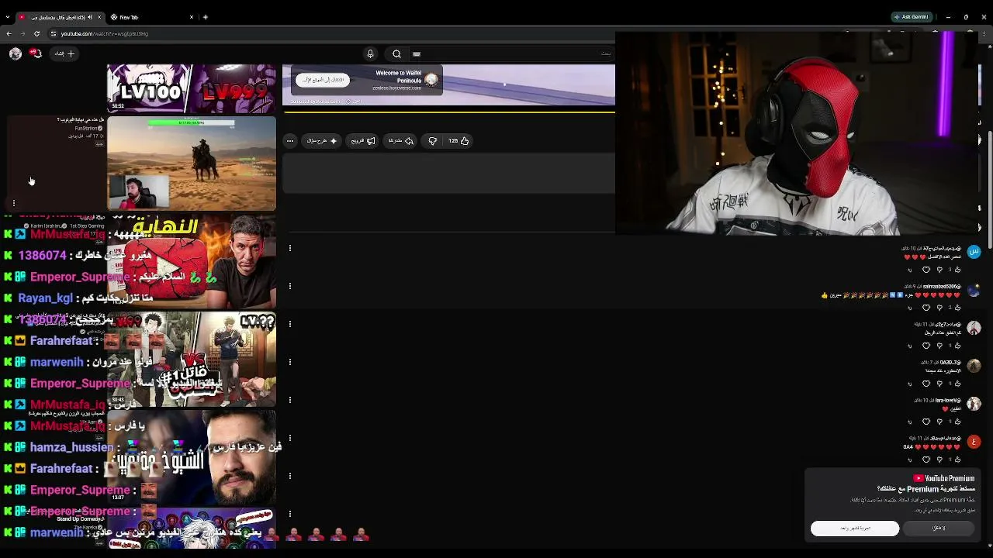Dislike the salmaabad5206 comment
Image resolution: width=993 pixels, height=558 pixels.
940,308
